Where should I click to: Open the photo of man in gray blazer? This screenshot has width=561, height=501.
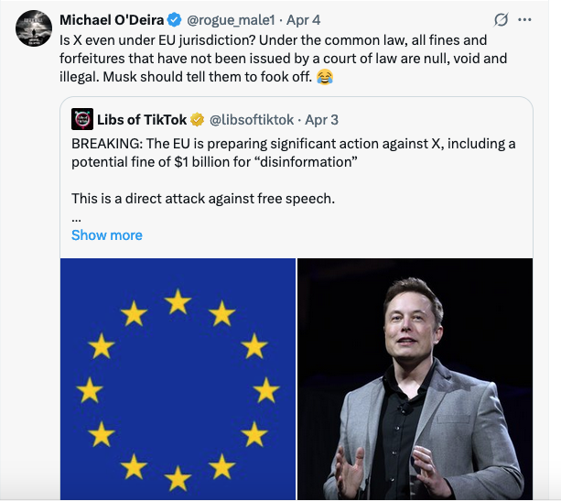point(415,379)
